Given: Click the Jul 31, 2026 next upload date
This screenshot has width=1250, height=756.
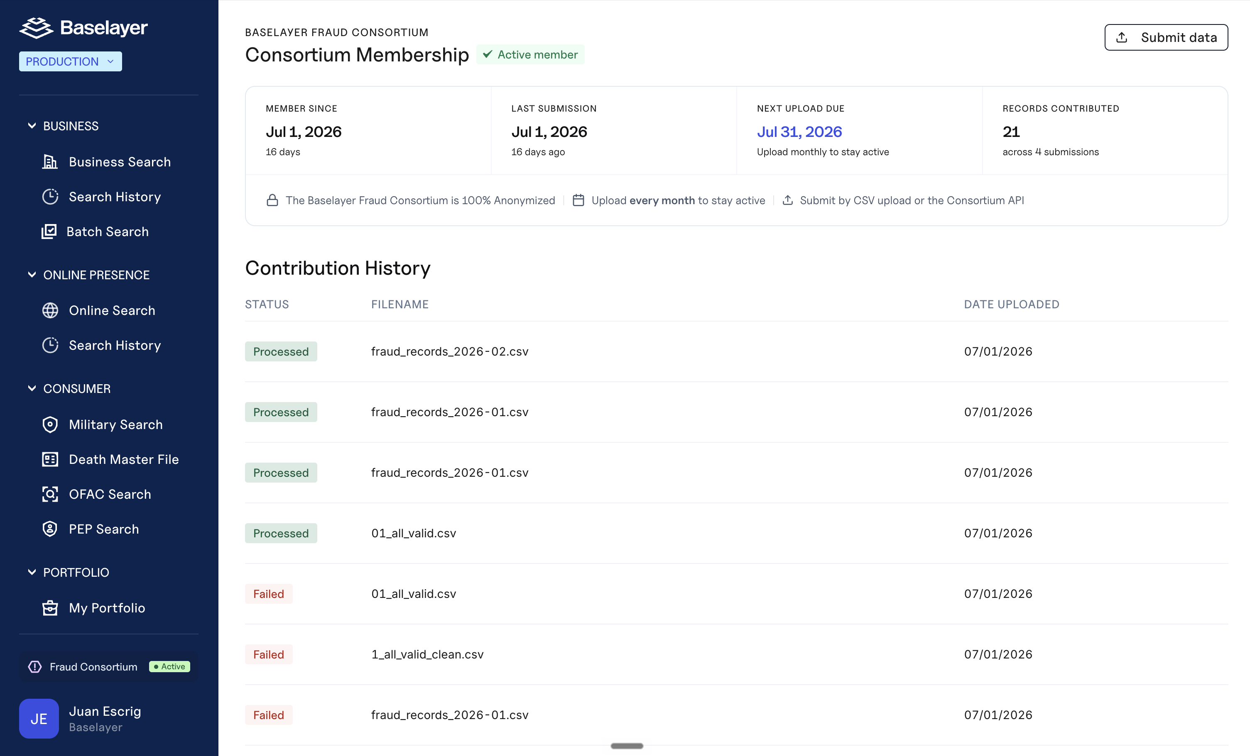Looking at the screenshot, I should [x=799, y=132].
